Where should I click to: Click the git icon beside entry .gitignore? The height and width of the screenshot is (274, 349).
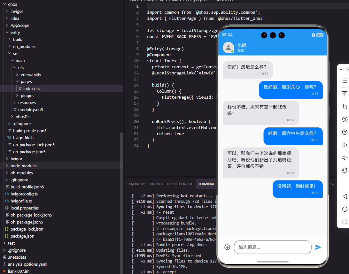pos(9,124)
